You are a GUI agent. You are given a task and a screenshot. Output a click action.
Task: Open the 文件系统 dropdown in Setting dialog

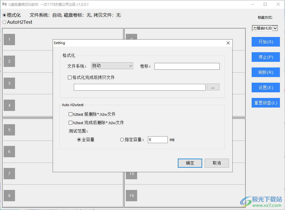(x=112, y=66)
